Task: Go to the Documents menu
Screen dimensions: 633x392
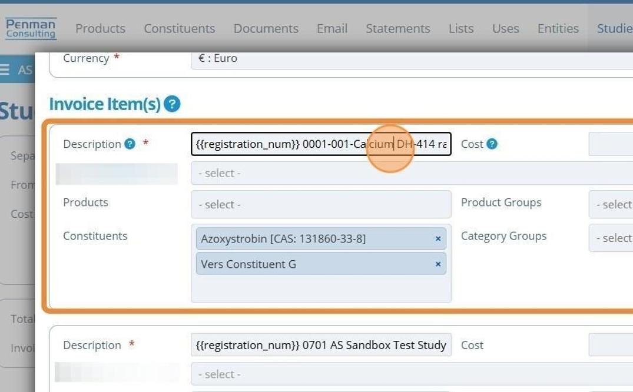Action: (x=266, y=28)
